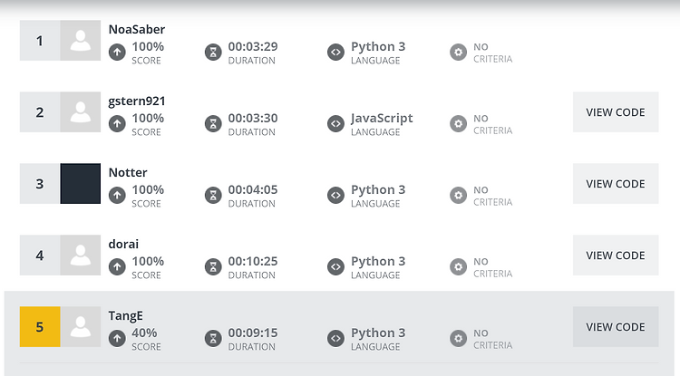Click the criteria gear icon for dorai
The height and width of the screenshot is (376, 680).
tap(459, 267)
